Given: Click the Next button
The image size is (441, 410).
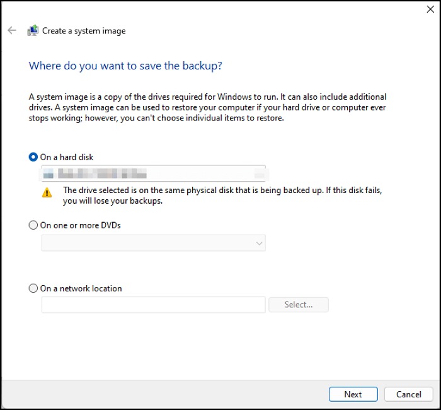Looking at the screenshot, I should point(353,394).
